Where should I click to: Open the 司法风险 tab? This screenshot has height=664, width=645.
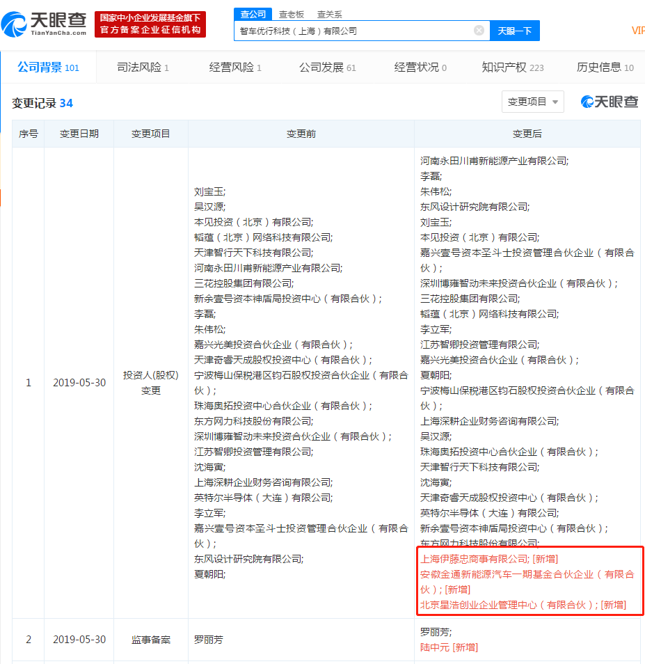[x=143, y=68]
